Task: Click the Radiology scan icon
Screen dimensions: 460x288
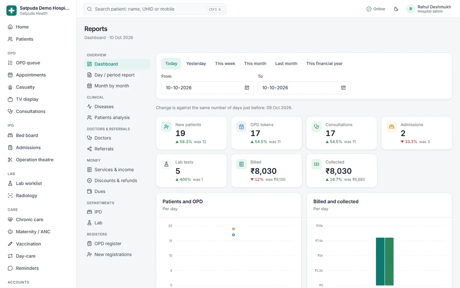Action: pos(10,195)
